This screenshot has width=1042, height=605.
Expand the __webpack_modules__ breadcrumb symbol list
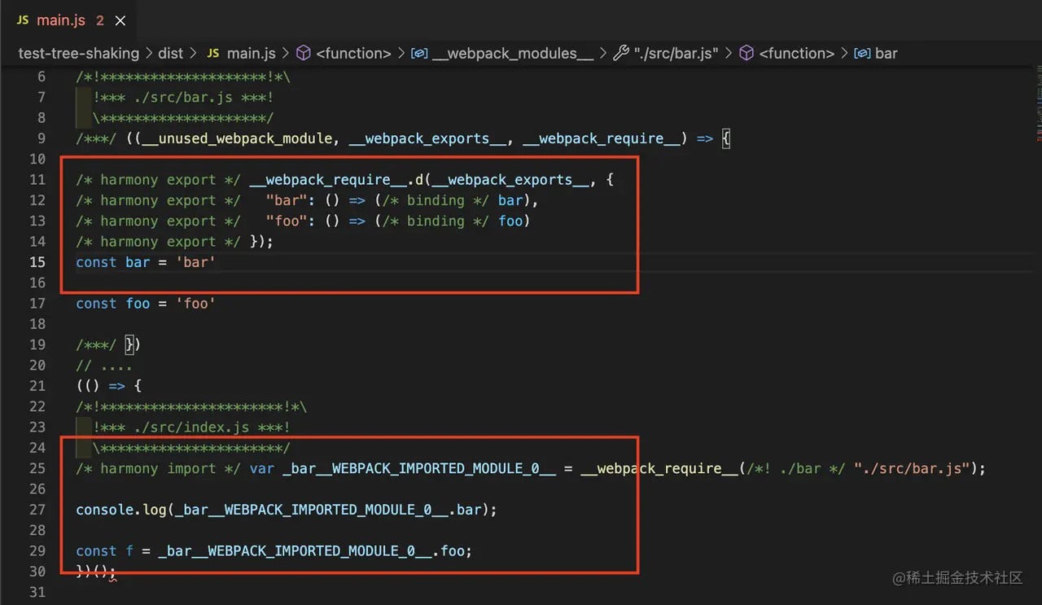[513, 53]
